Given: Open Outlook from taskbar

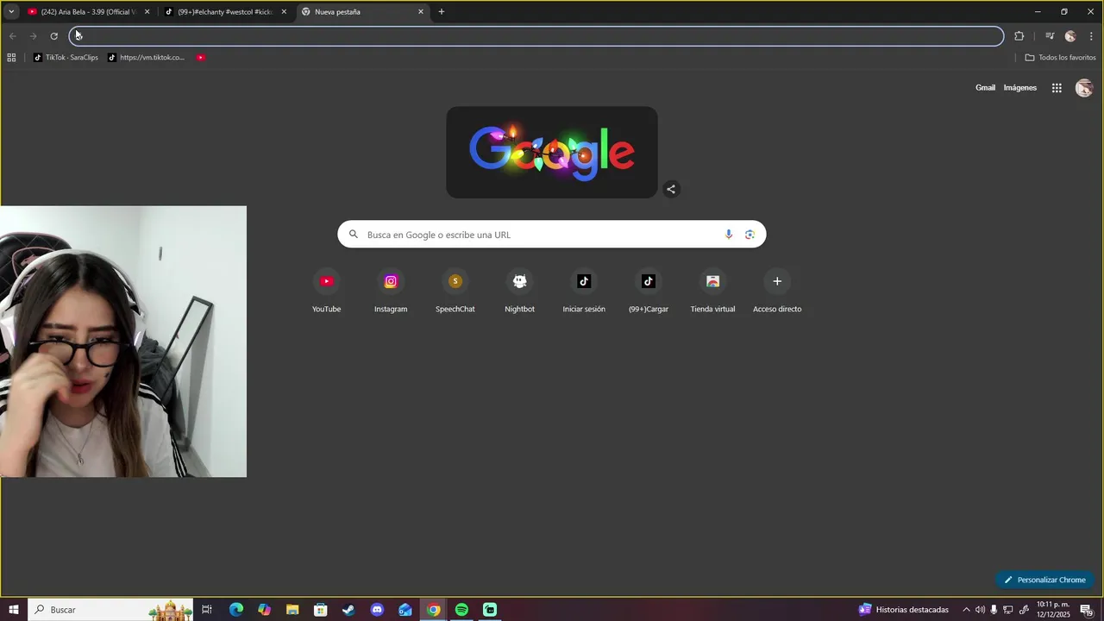Looking at the screenshot, I should [405, 610].
